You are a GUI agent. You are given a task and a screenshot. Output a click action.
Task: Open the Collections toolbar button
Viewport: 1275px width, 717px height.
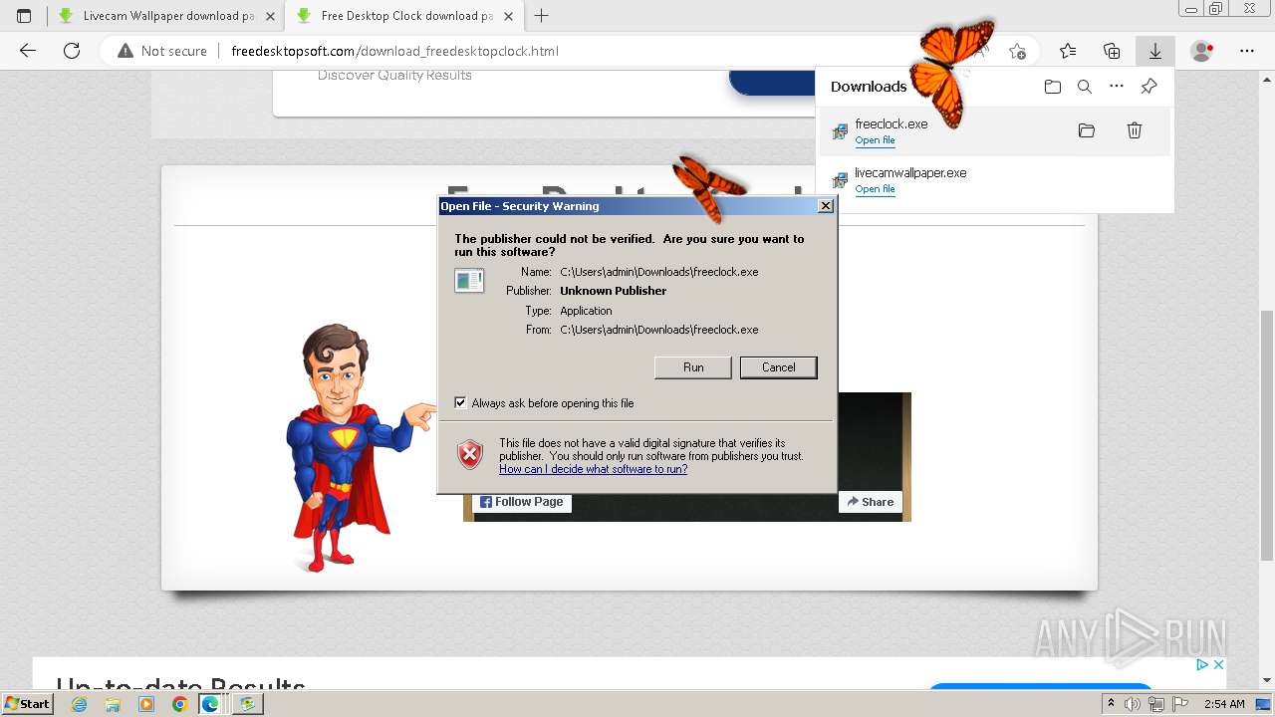pyautogui.click(x=1112, y=51)
